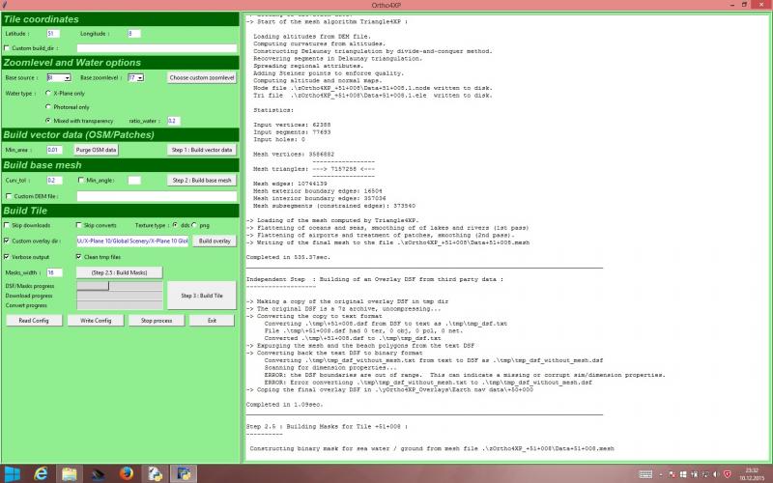Enable Custom DEM file checkbox
The image size is (773, 483).
9,196
